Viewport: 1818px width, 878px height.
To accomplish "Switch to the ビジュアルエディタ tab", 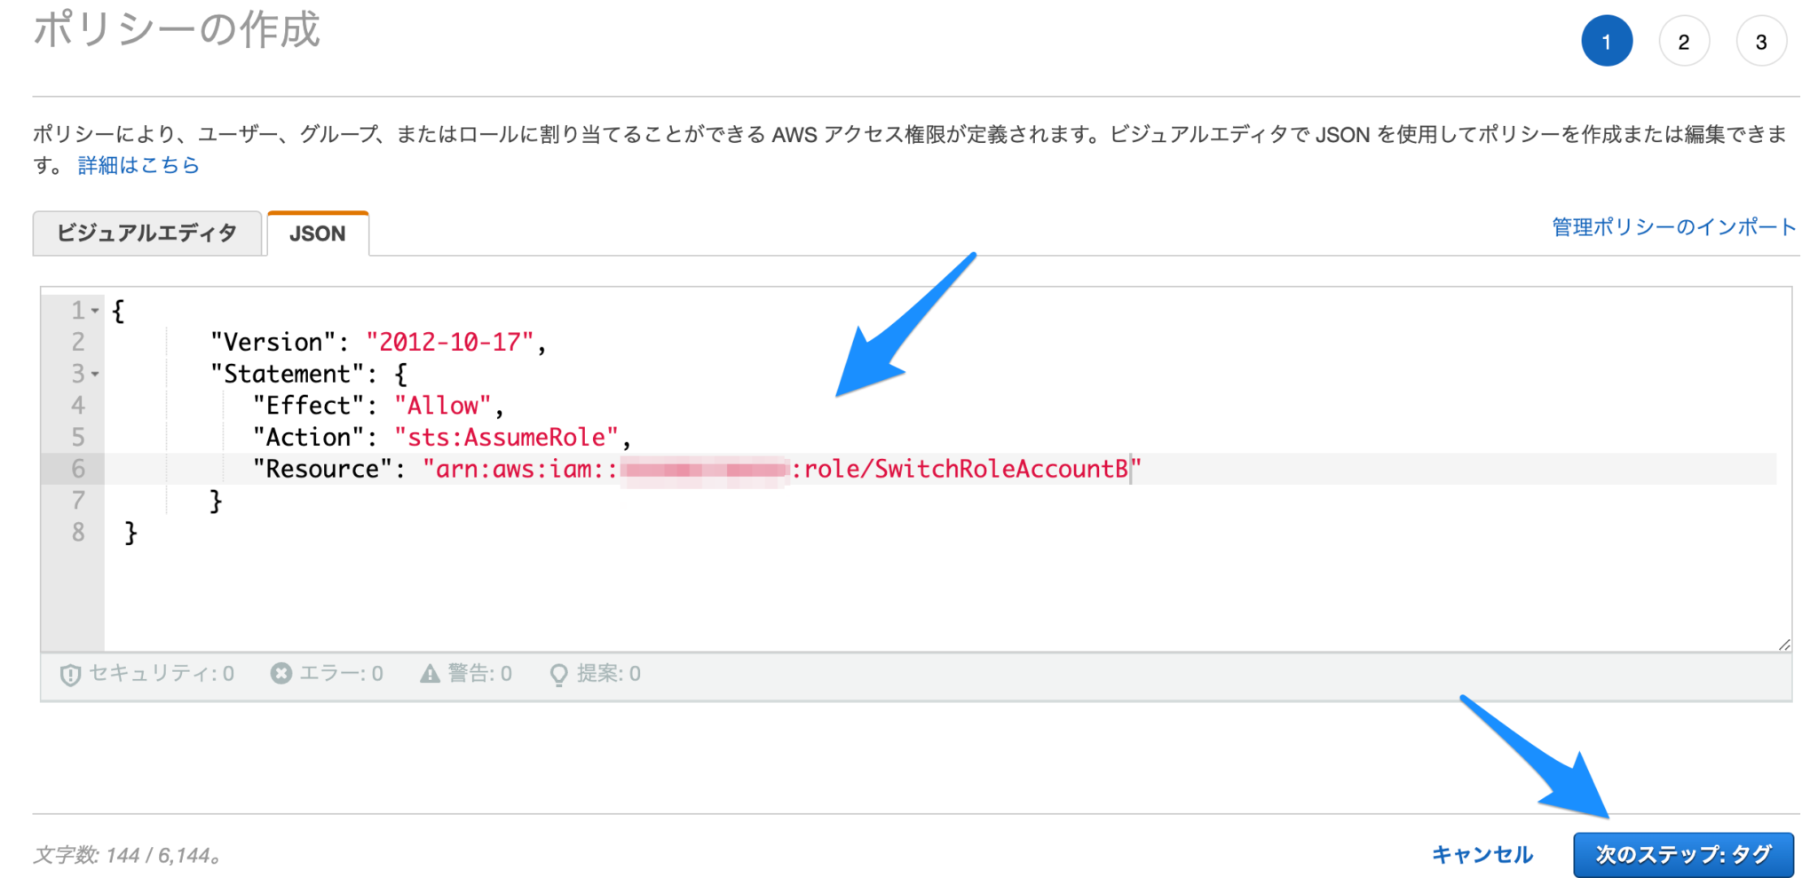I will (x=146, y=233).
